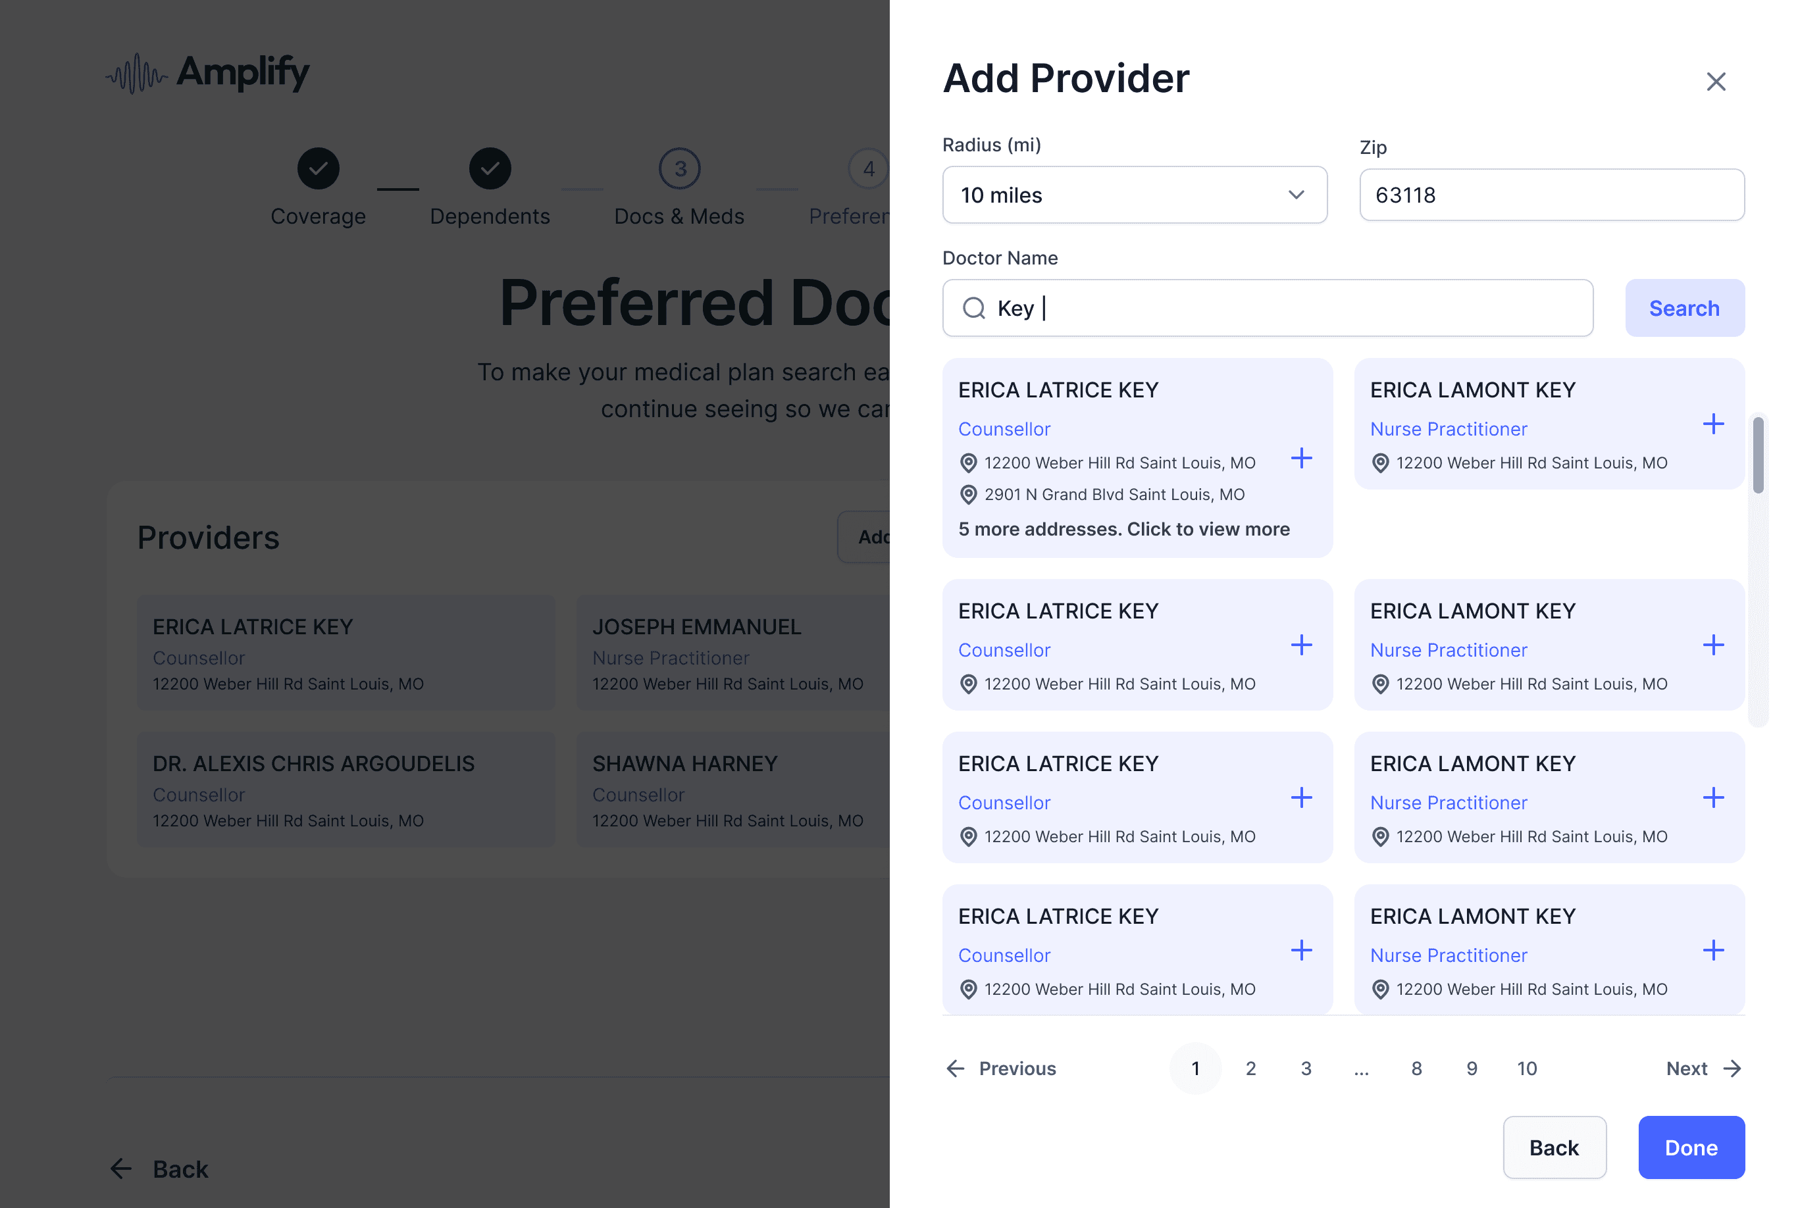Screen dimensions: 1798x1208
Task: Click plus on second-row Erica Lamont Key
Action: [x=1712, y=645]
